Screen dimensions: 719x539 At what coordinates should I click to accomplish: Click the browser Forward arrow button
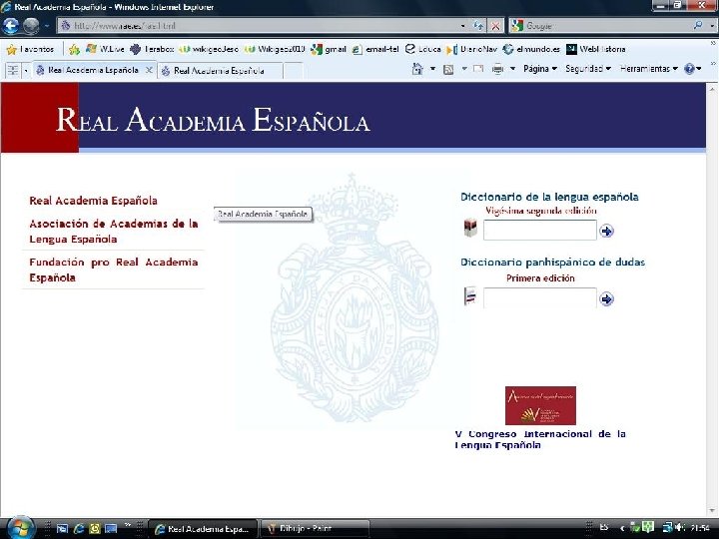pyautogui.click(x=31, y=26)
